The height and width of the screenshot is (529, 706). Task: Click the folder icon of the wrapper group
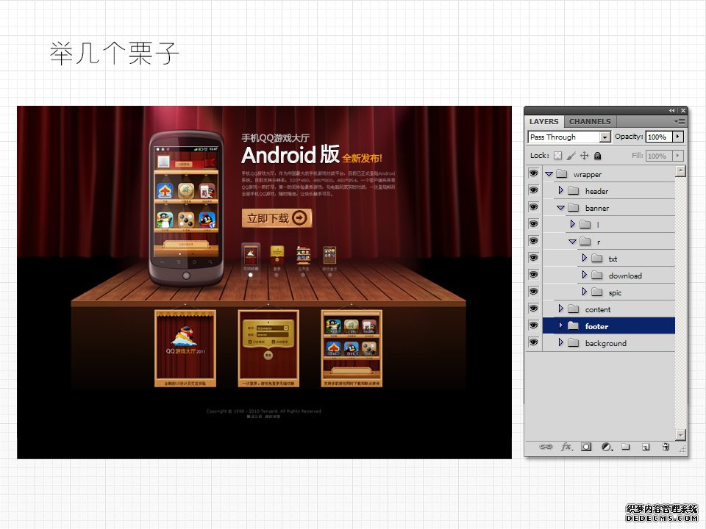(561, 174)
